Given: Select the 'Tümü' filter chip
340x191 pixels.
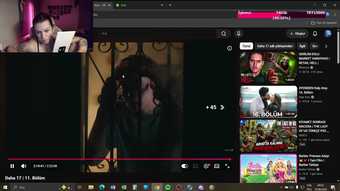Looking at the screenshot, I should (x=246, y=46).
